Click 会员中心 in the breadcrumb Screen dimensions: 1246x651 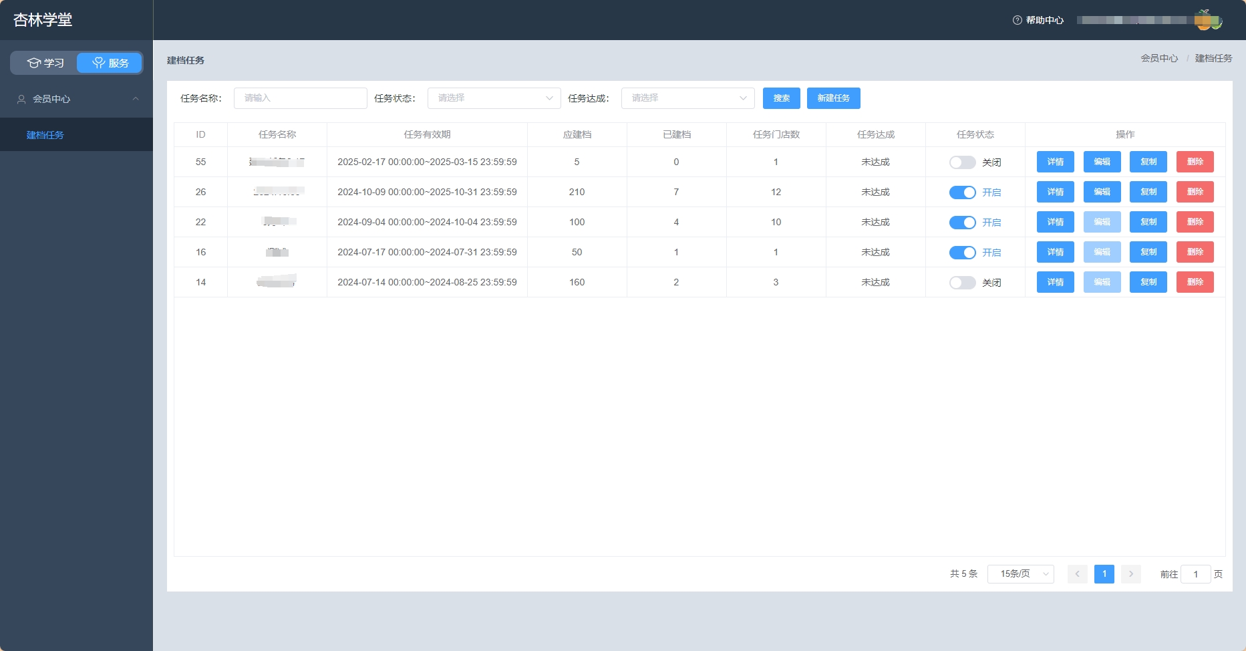pos(1159,58)
